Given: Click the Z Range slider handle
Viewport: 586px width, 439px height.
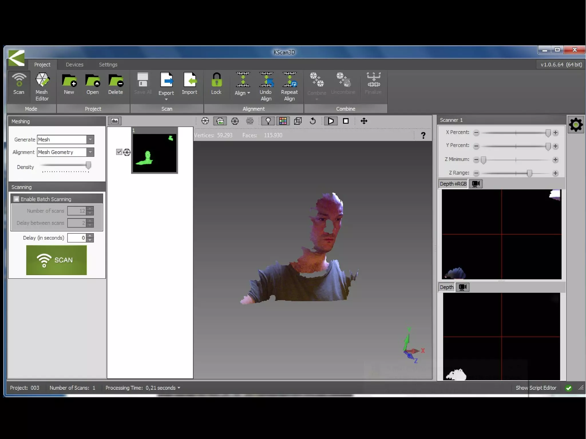Looking at the screenshot, I should pos(529,173).
